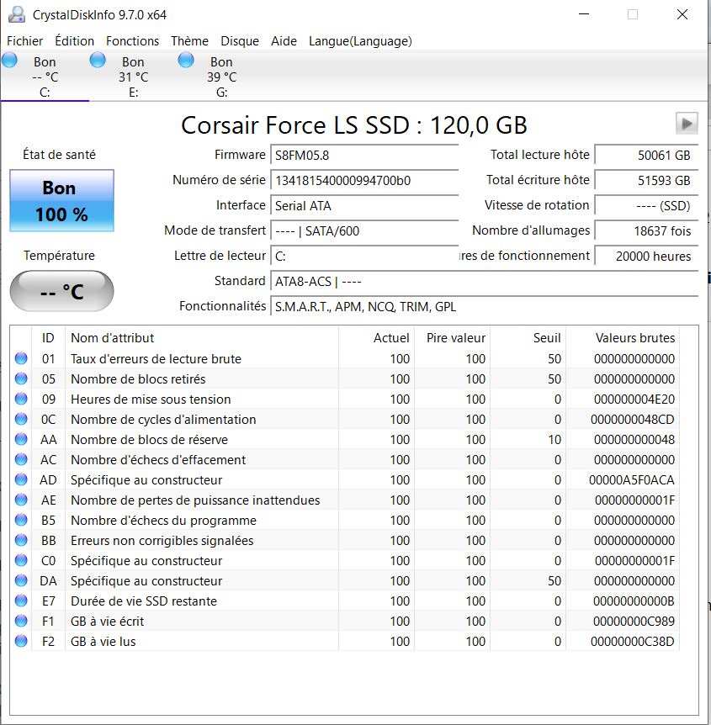The height and width of the screenshot is (725, 711).
Task: Click status orb of attribute C0 row
Action: [x=21, y=560]
